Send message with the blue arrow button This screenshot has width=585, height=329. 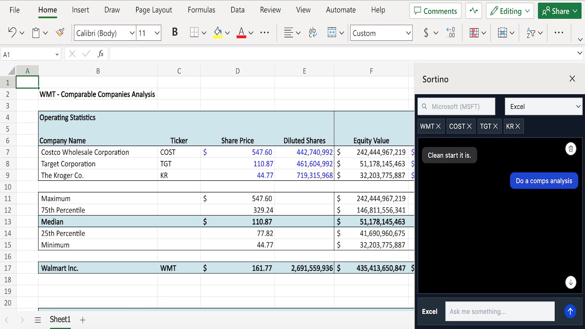point(570,311)
